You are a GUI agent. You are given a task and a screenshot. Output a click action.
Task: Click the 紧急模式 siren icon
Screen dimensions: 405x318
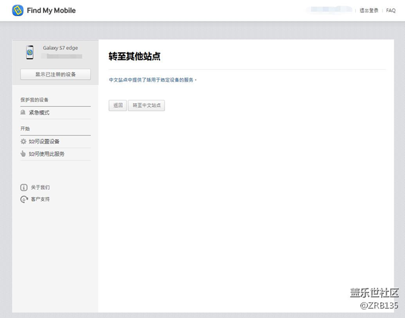[23, 113]
